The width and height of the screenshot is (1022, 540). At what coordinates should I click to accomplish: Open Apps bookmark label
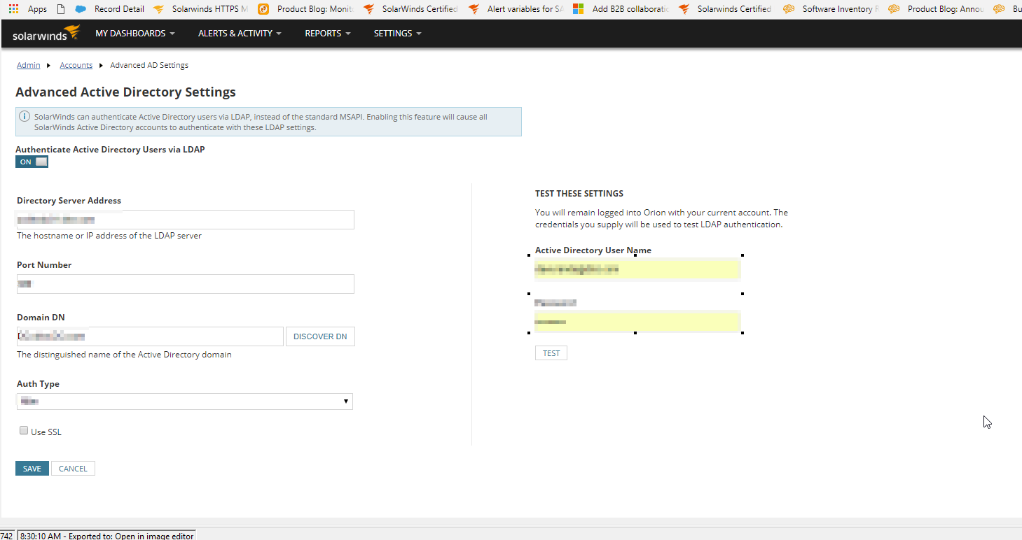pyautogui.click(x=38, y=9)
